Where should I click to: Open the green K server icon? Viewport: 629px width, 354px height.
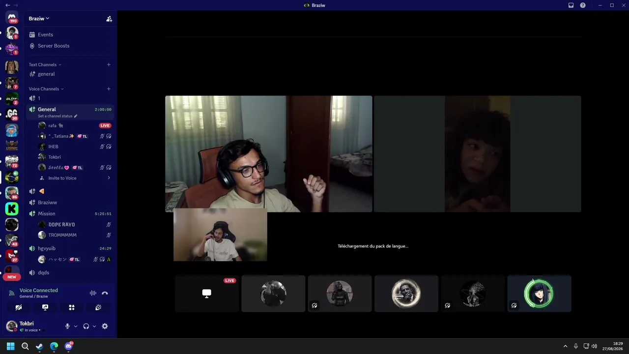(x=12, y=209)
